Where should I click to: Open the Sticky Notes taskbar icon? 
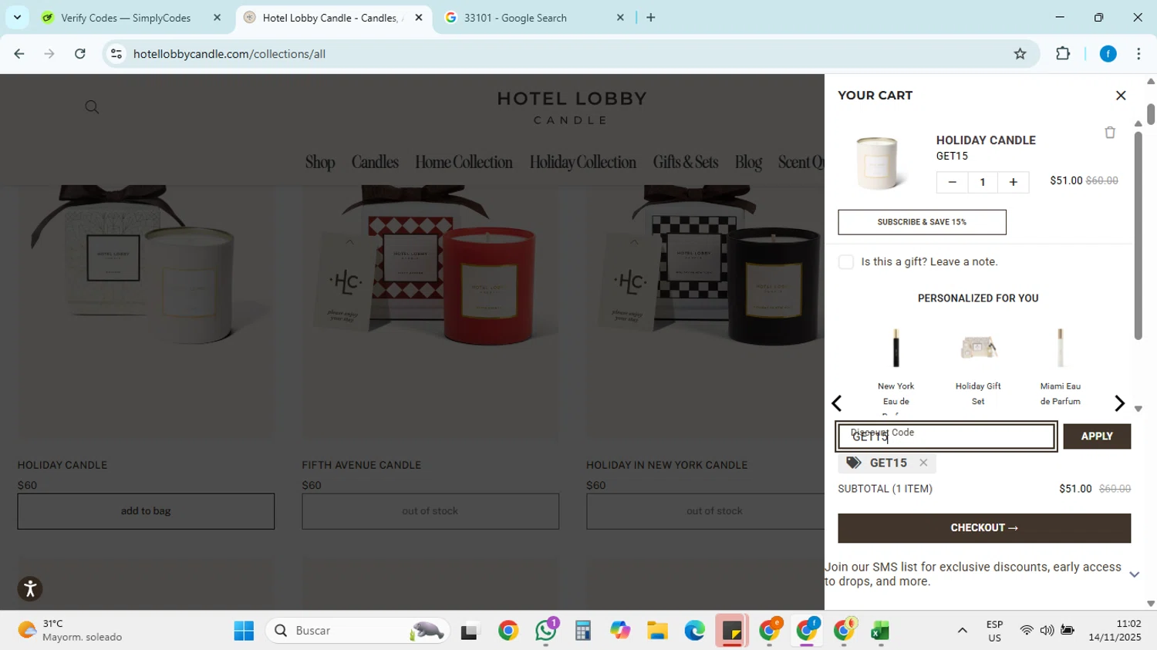pos(731,631)
